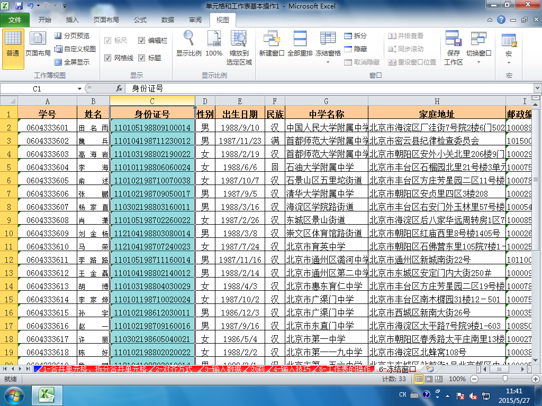Open the Windows Start button
Image resolution: width=542 pixels, height=406 pixels.
pos(14,395)
